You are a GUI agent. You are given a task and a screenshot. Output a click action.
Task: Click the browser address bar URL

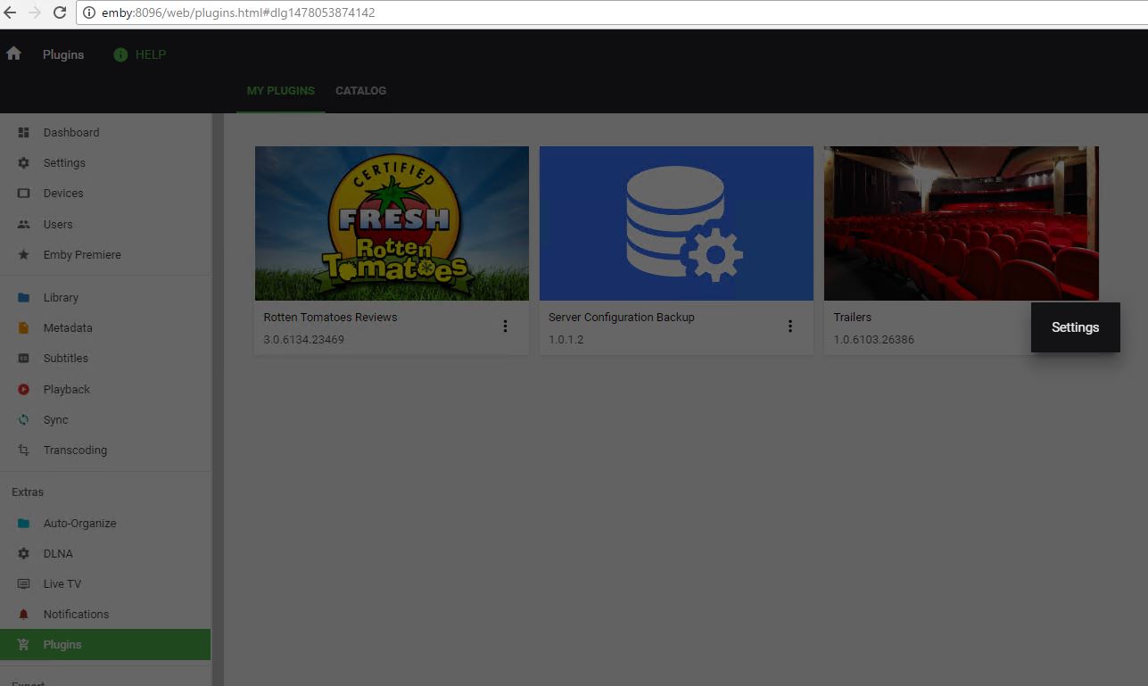tap(238, 13)
